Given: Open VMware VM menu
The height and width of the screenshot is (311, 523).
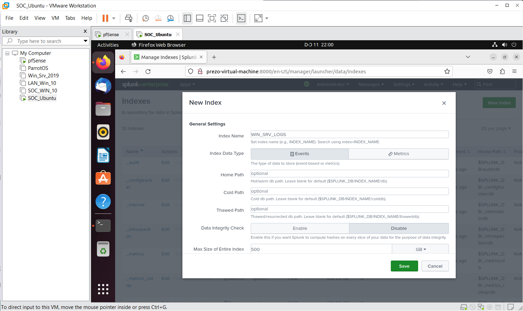Looking at the screenshot, I should pyautogui.click(x=55, y=18).
